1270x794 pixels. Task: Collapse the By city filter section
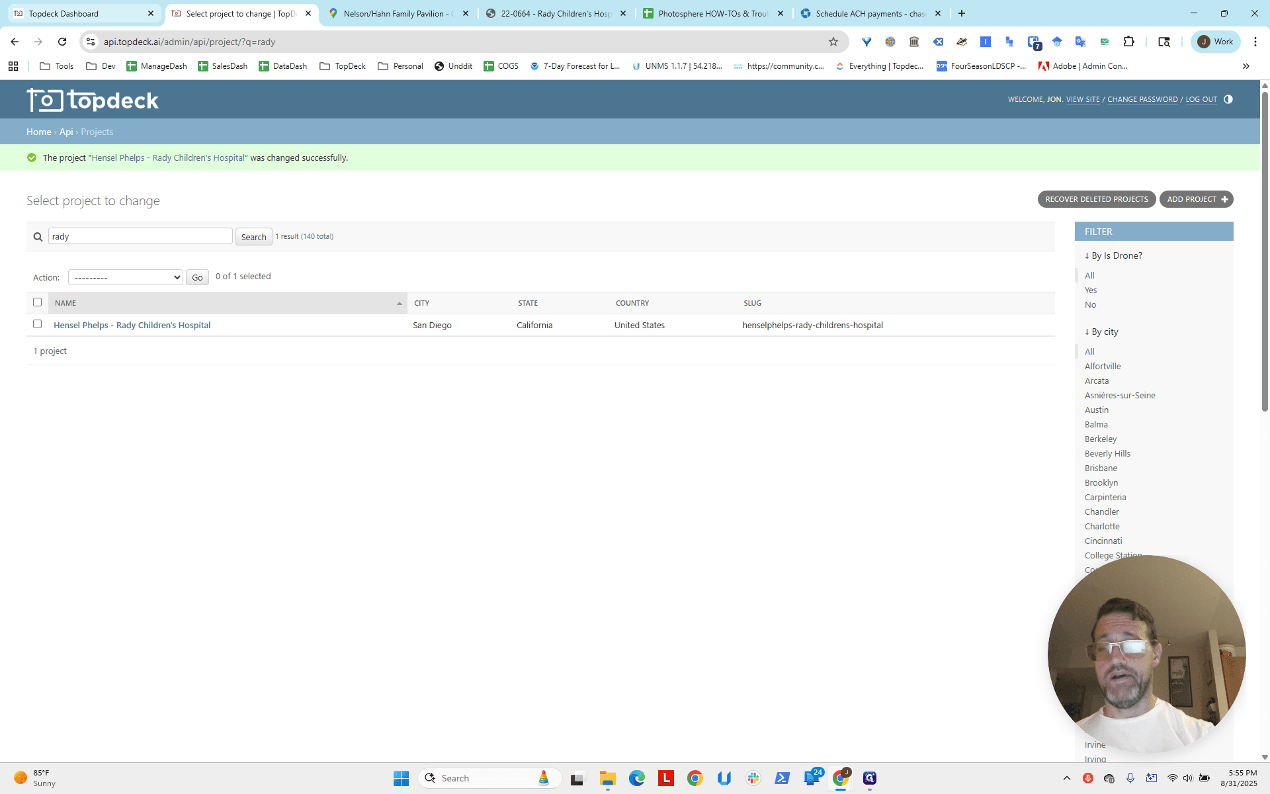tap(1101, 331)
